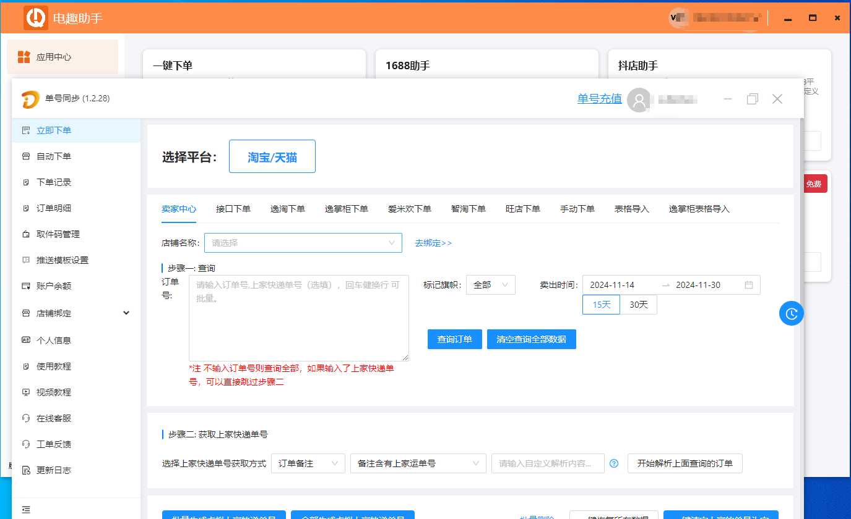The image size is (851, 519).
Task: Click the custom parse content input field
Action: point(548,463)
